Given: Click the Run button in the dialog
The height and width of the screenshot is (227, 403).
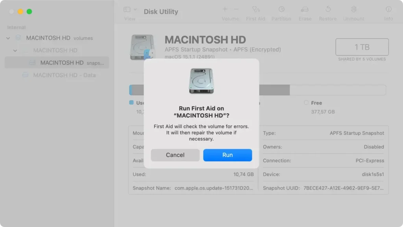Looking at the screenshot, I should pyautogui.click(x=227, y=155).
